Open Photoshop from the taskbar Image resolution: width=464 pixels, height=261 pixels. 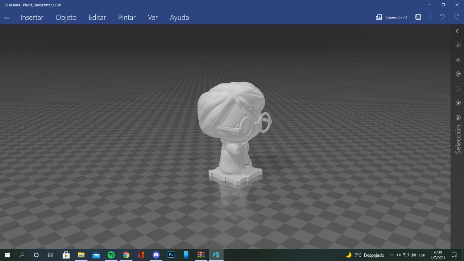(171, 255)
